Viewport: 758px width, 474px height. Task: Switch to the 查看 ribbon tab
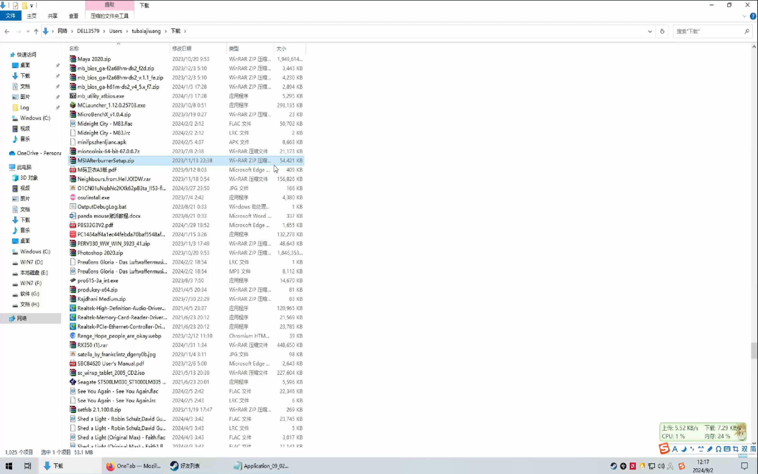[73, 16]
